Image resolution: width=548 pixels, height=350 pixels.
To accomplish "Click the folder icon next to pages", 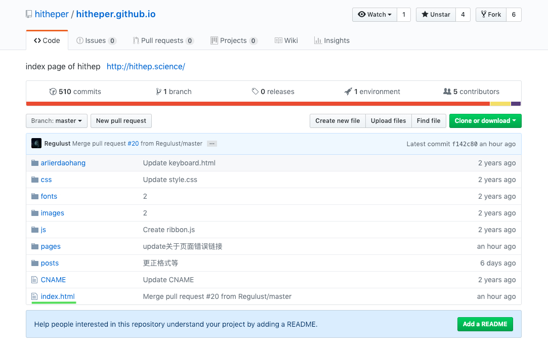I will point(34,247).
